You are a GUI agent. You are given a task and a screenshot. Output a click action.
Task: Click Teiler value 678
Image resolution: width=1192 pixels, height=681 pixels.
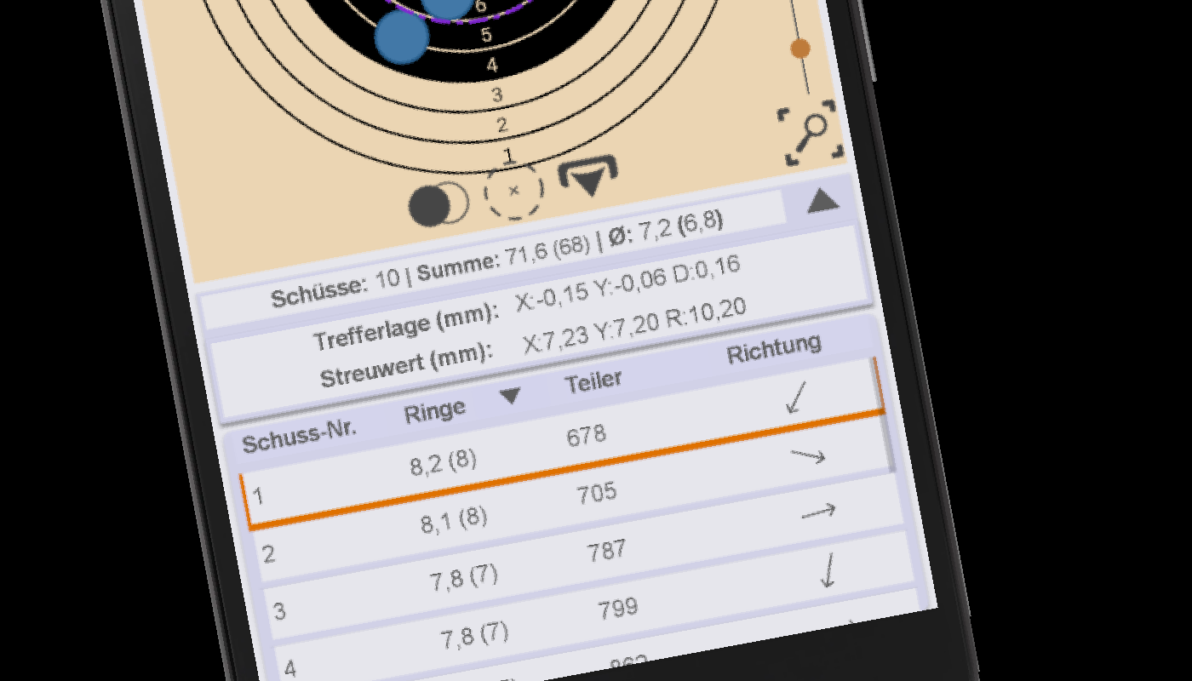point(586,436)
